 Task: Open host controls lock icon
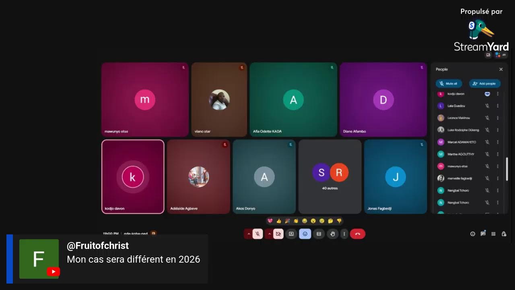504,234
